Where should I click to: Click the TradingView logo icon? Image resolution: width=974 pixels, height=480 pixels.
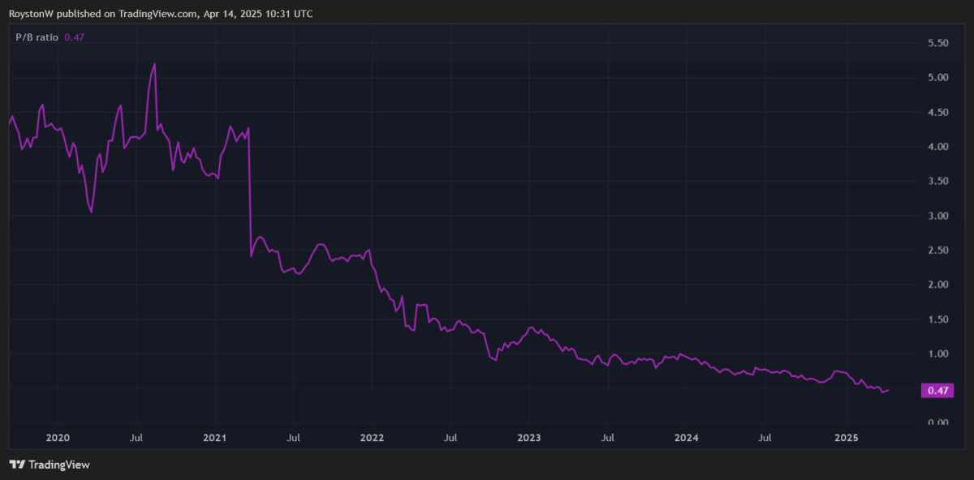[17, 465]
